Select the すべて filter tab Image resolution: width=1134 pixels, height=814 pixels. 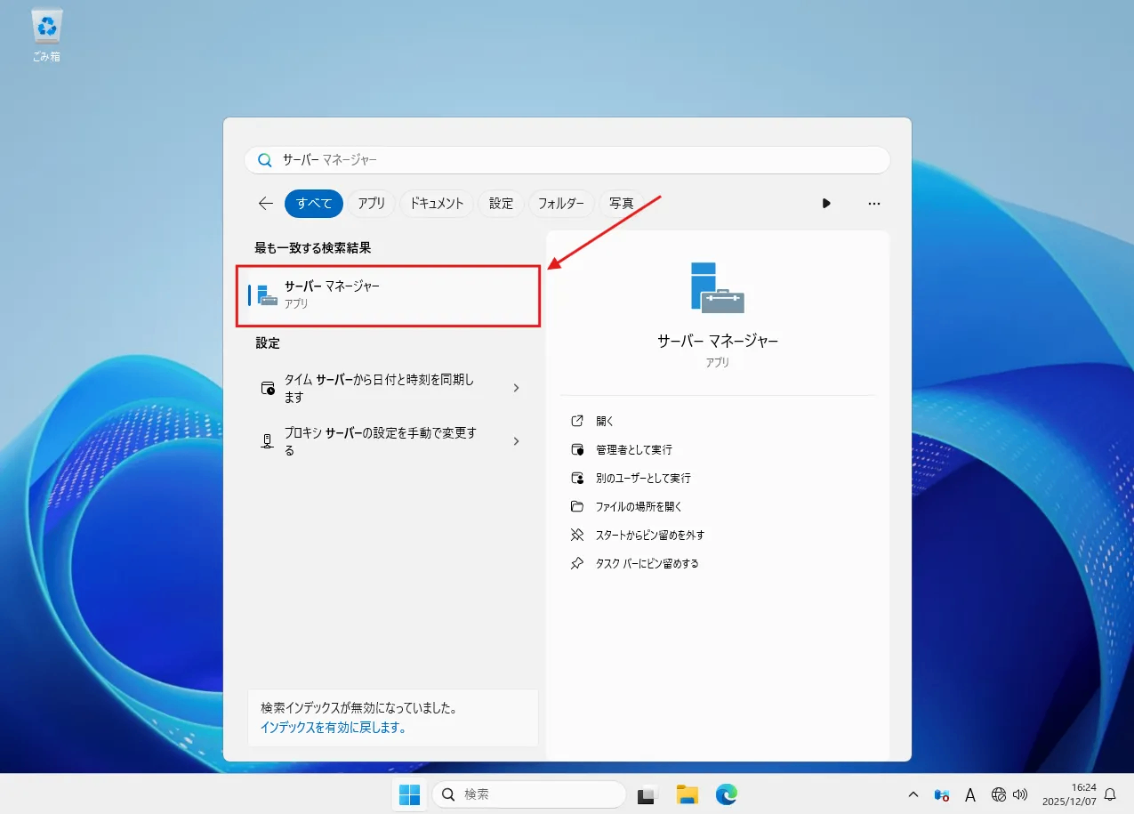314,204
